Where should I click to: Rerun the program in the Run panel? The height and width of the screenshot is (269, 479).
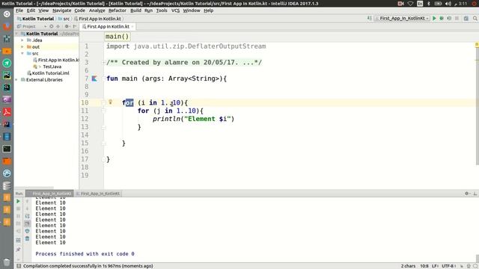click(x=18, y=201)
